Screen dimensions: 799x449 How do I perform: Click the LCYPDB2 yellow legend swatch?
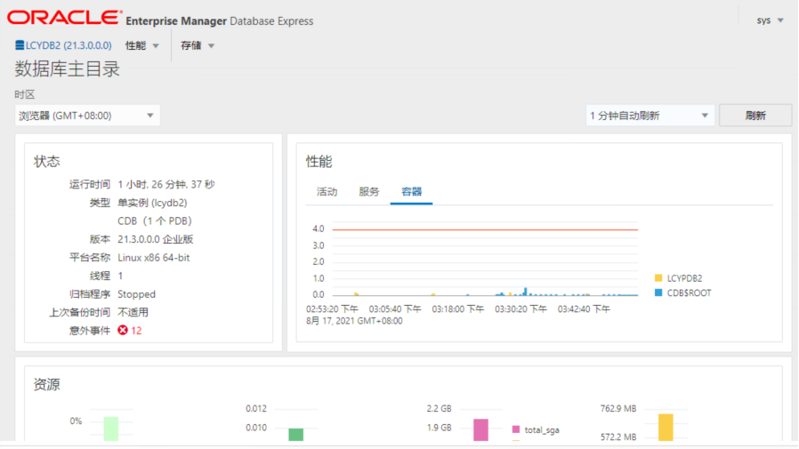click(x=658, y=278)
